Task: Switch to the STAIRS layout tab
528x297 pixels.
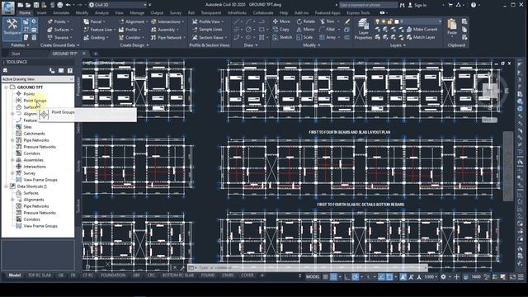Action: (x=228, y=275)
